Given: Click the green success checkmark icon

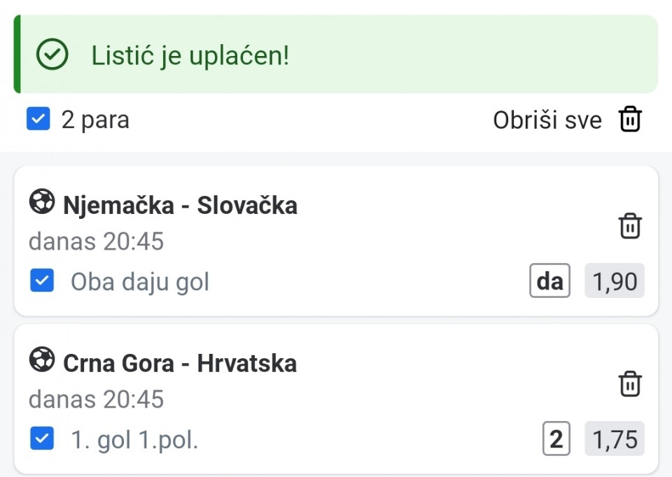Looking at the screenshot, I should point(52,55).
